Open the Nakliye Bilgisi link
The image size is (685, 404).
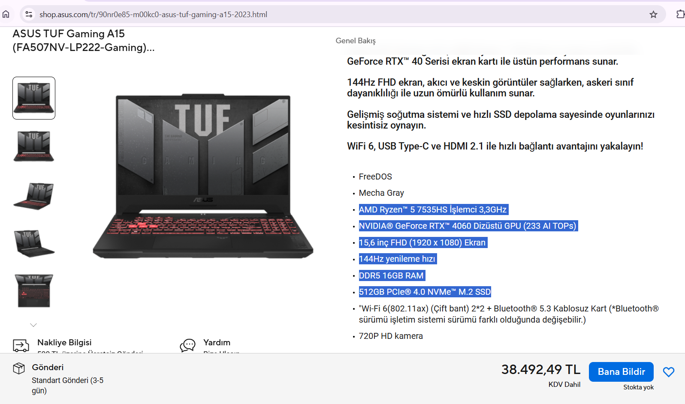pyautogui.click(x=64, y=342)
